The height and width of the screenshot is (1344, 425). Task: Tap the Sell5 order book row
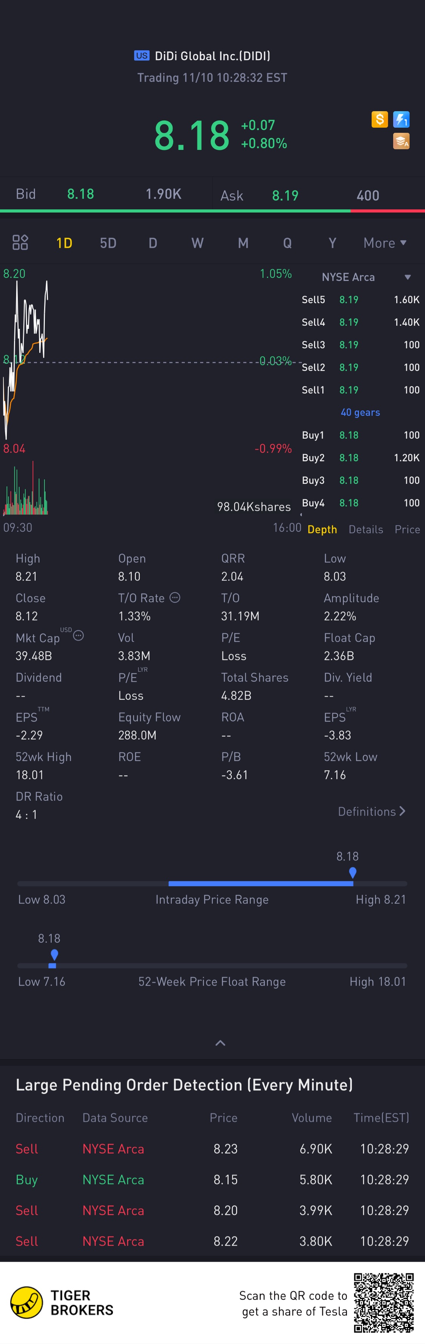[360, 300]
